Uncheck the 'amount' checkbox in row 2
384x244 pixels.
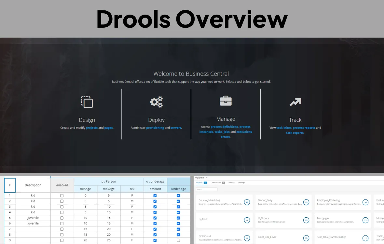tap(155, 201)
